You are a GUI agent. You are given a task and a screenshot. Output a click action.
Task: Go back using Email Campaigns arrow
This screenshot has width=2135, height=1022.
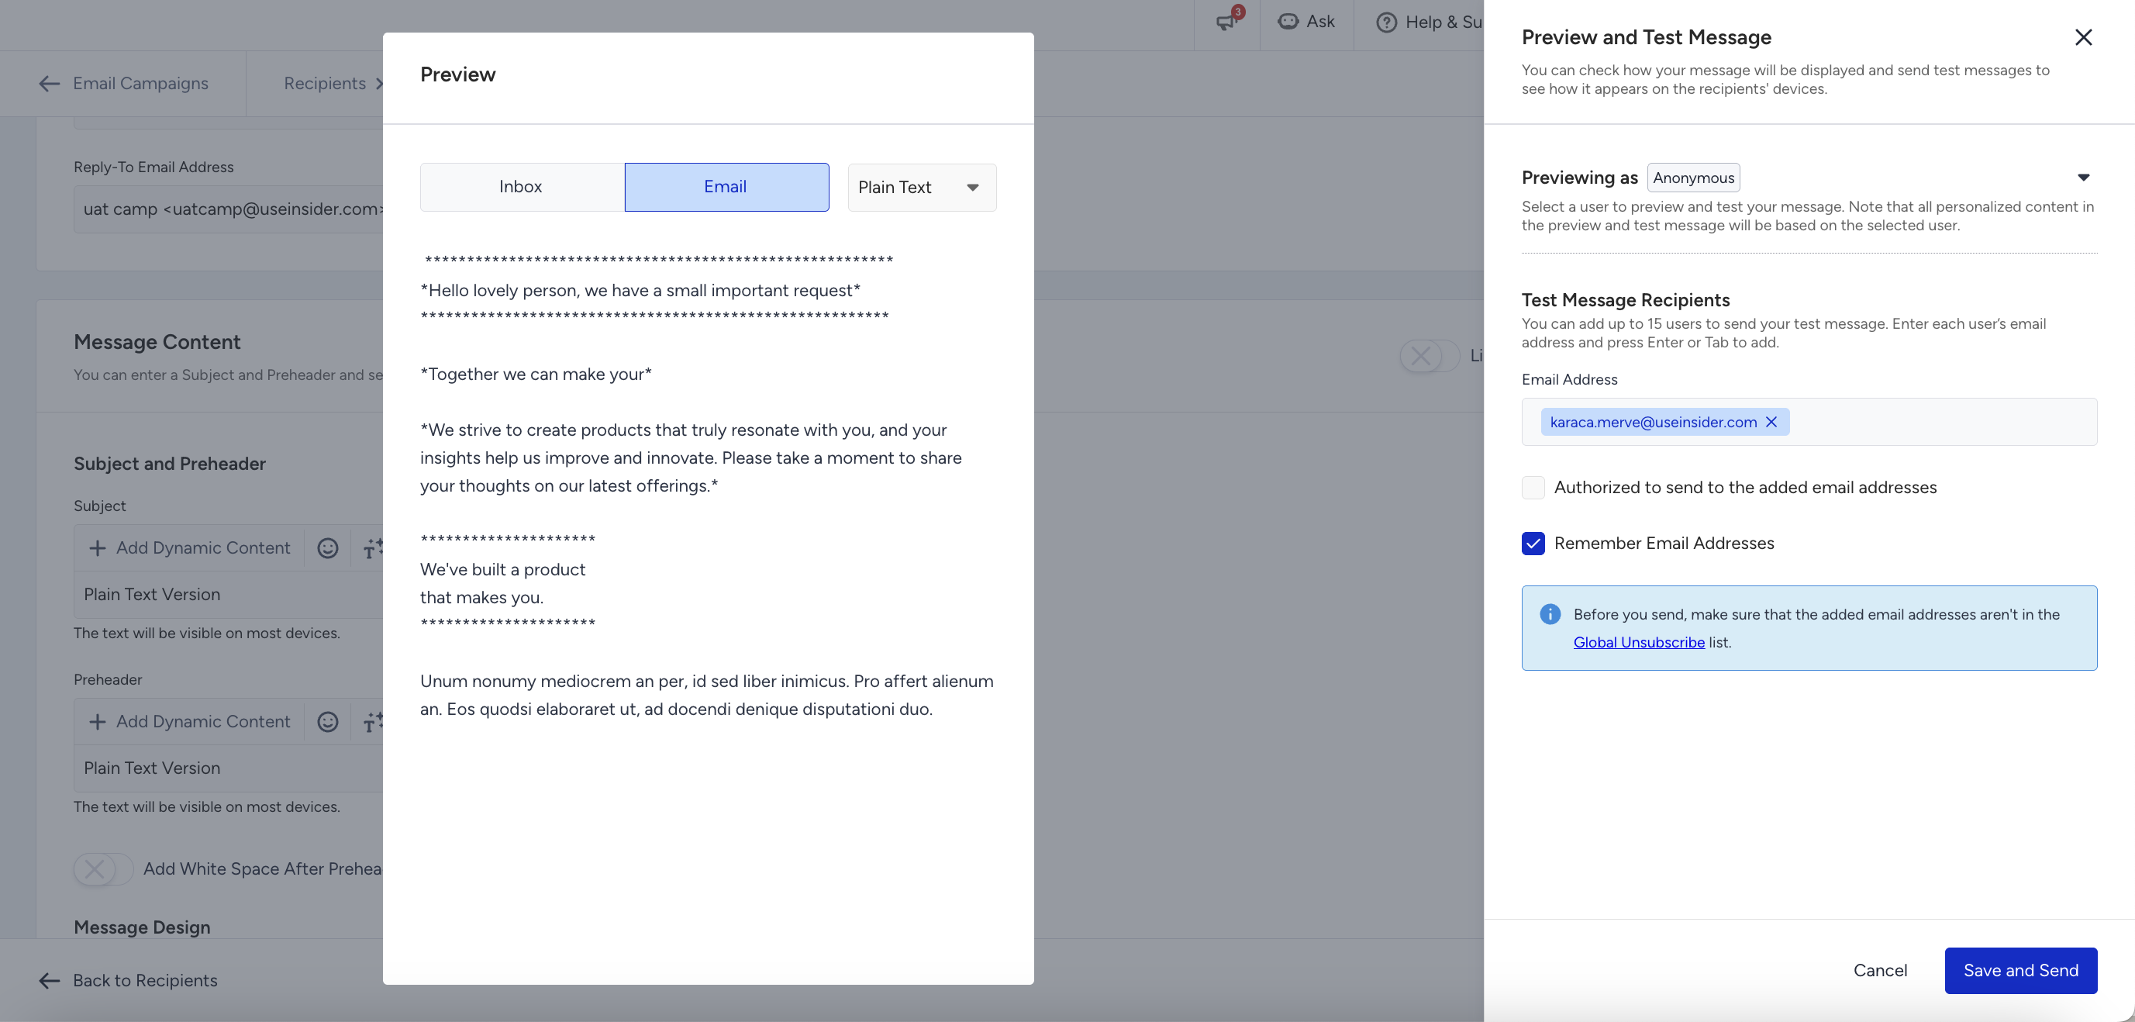(50, 83)
